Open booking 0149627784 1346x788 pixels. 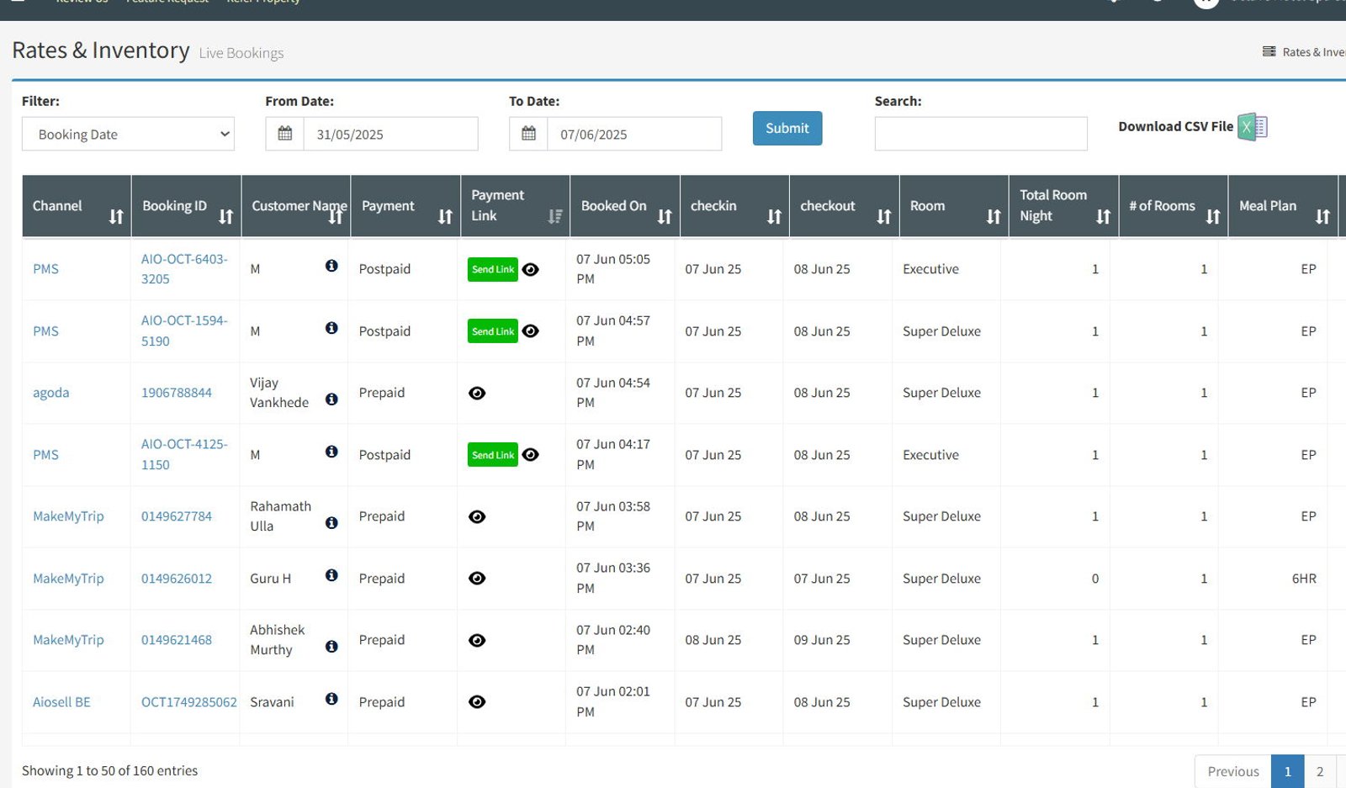[177, 516]
